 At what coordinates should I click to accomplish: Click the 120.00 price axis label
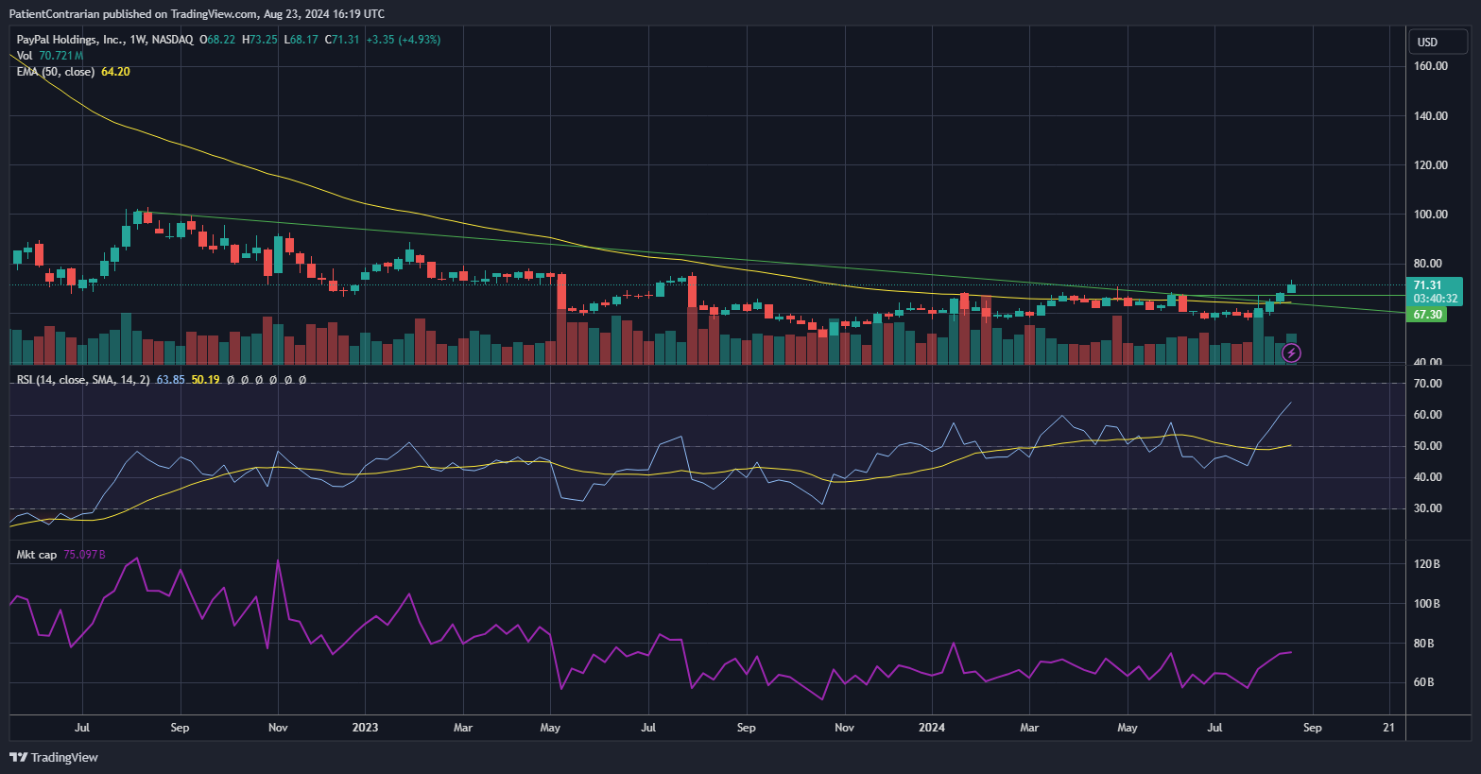click(x=1431, y=165)
